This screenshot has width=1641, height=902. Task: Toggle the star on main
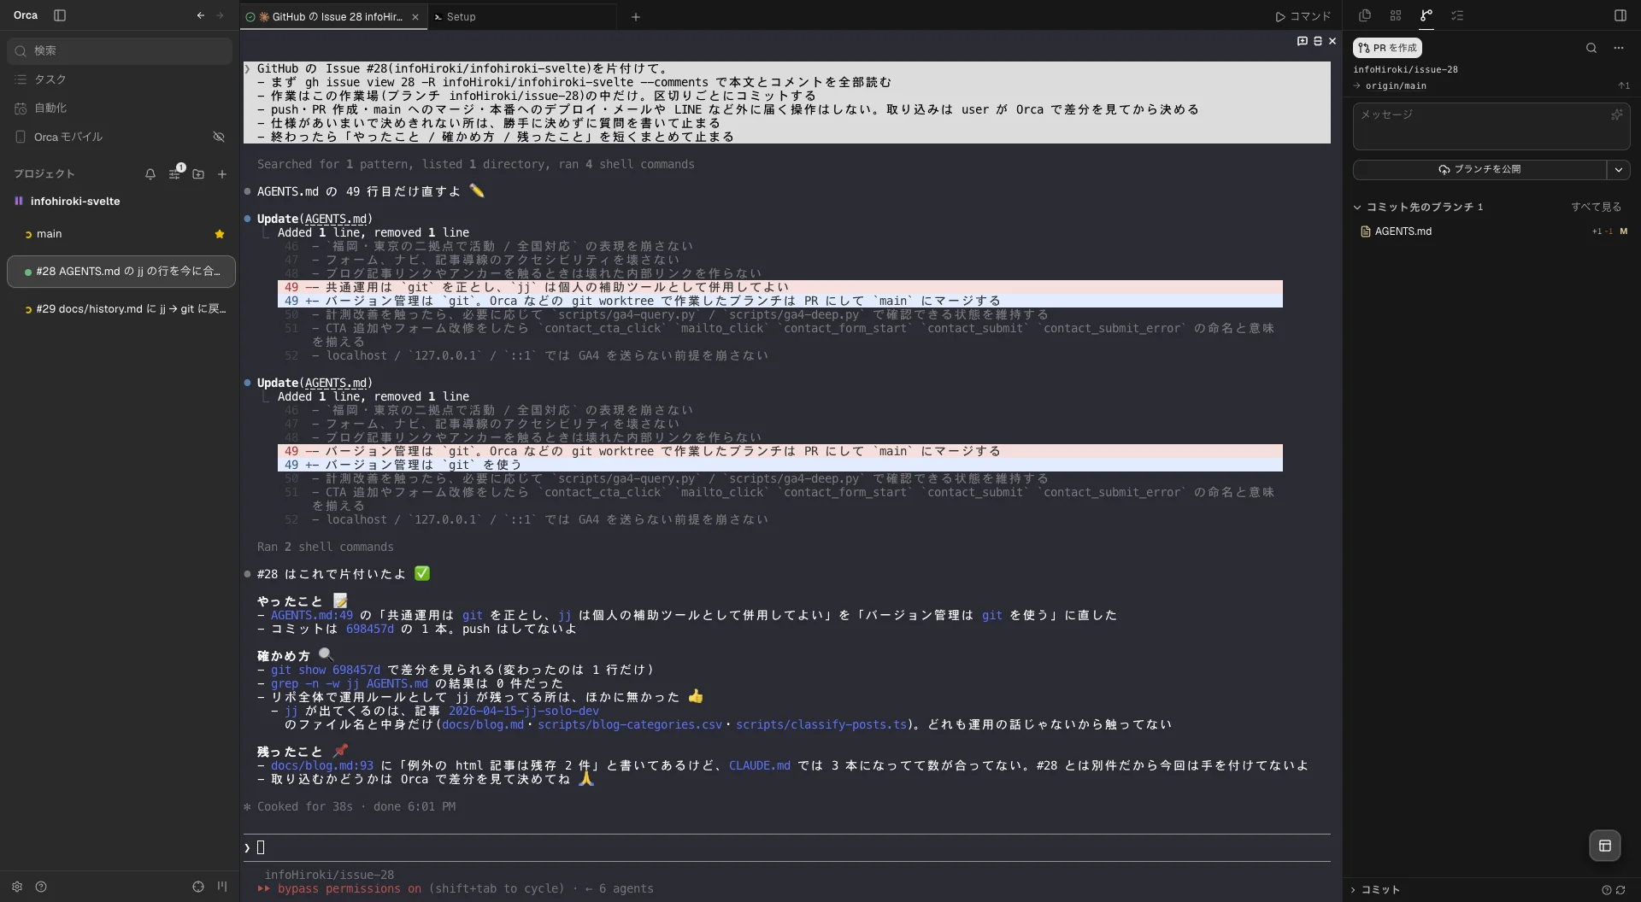[220, 234]
